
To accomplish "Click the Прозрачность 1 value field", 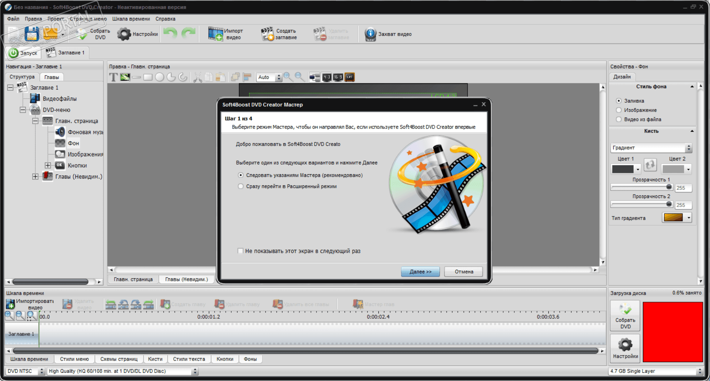I will (683, 188).
